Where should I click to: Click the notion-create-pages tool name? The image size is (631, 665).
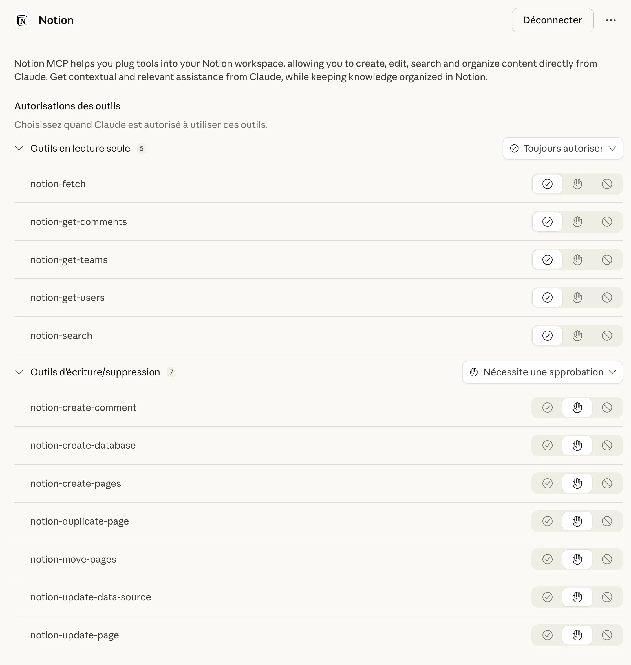(x=76, y=483)
